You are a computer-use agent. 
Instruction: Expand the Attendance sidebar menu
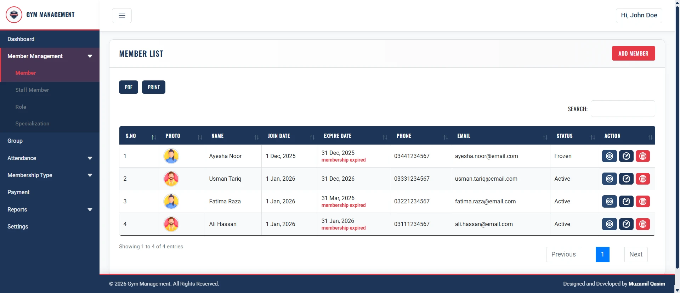pyautogui.click(x=50, y=158)
